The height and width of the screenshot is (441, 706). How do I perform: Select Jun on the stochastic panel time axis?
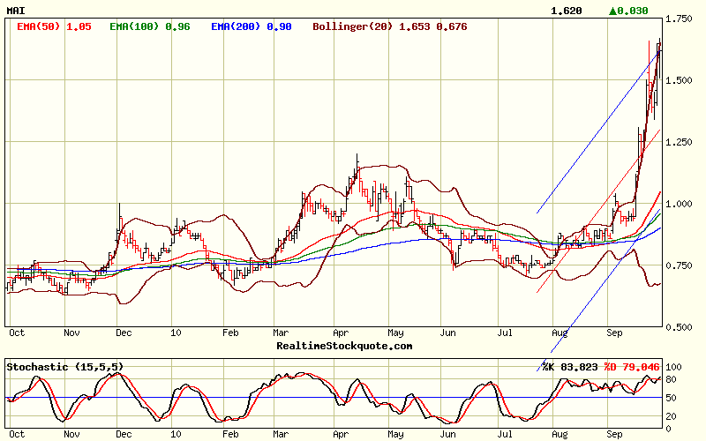[x=448, y=435]
